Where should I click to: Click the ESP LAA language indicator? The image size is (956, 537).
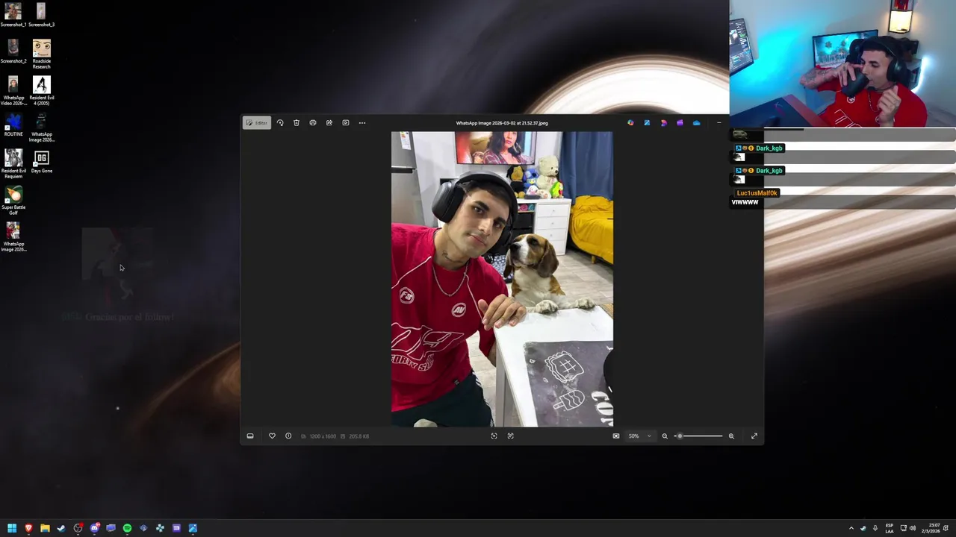tap(890, 528)
